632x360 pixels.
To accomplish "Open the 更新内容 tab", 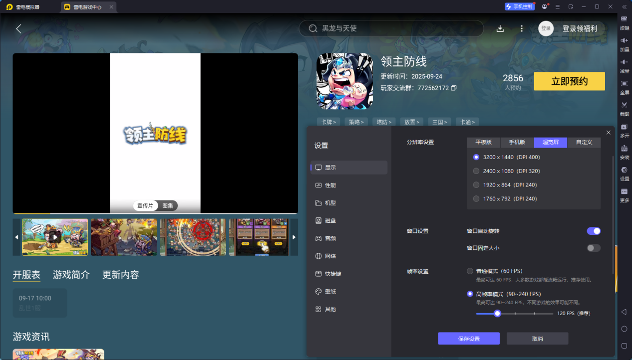I will (120, 274).
